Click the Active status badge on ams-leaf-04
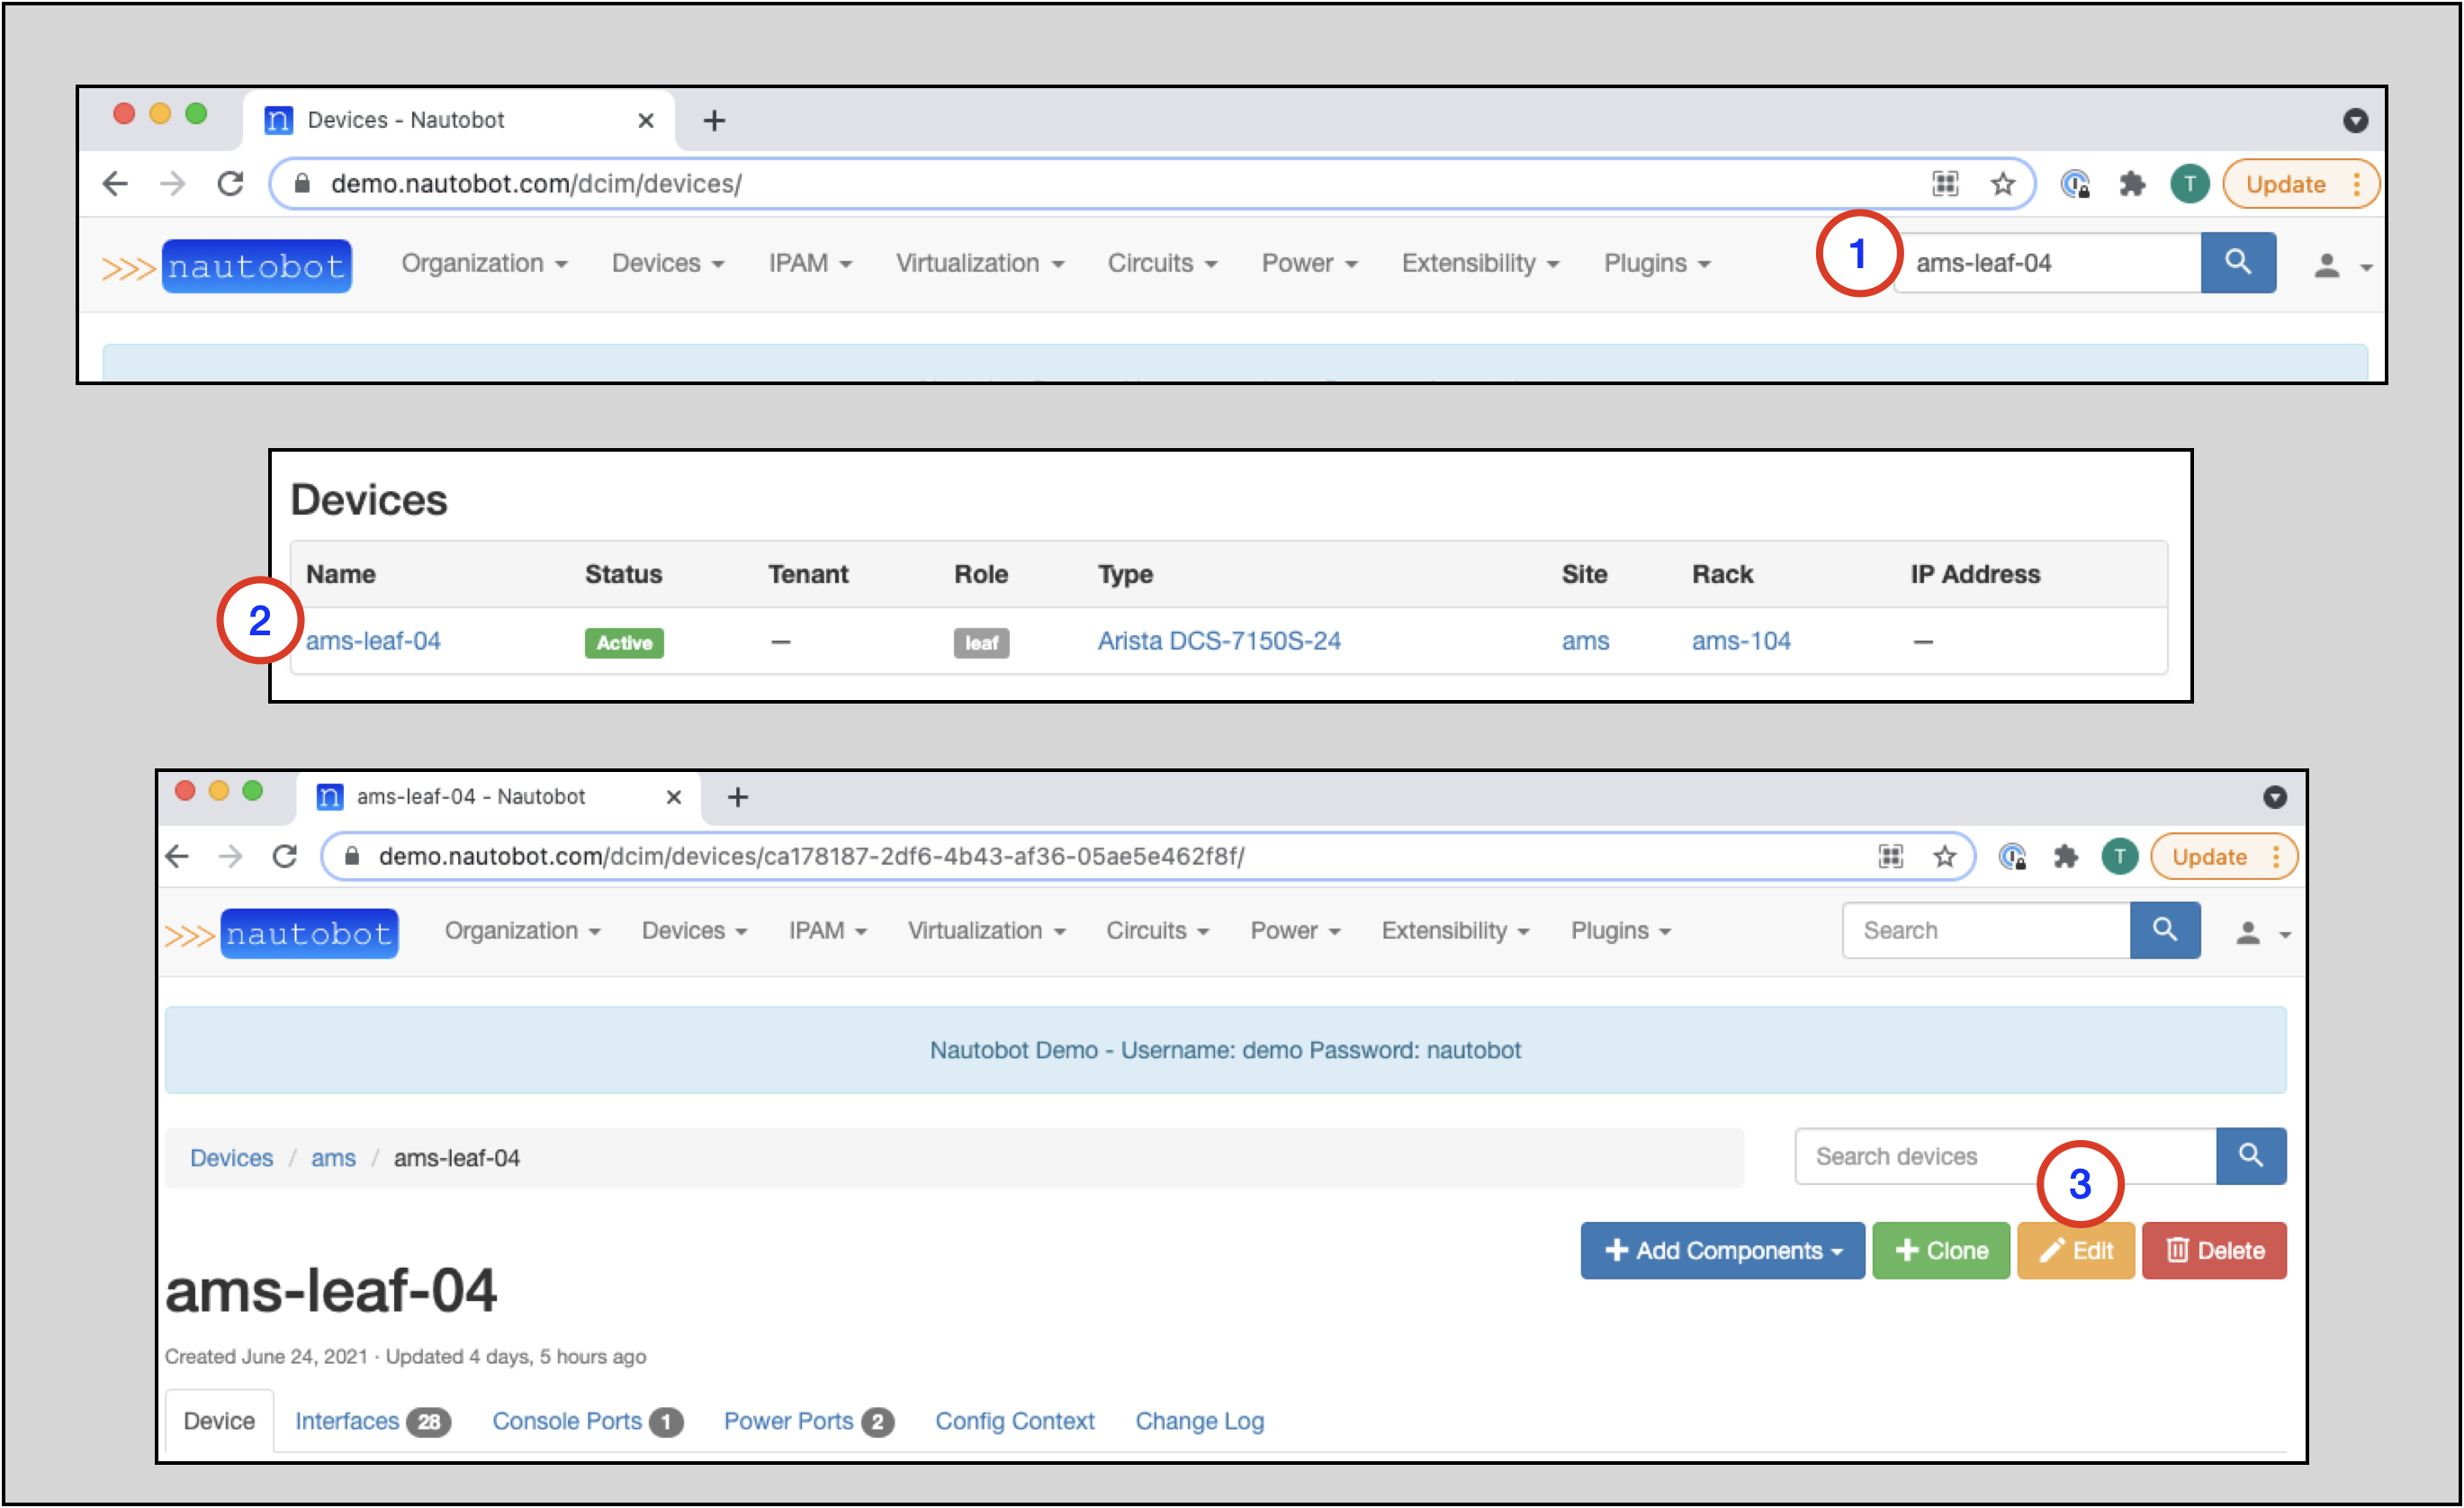This screenshot has width=2464, height=1508. coord(623,641)
